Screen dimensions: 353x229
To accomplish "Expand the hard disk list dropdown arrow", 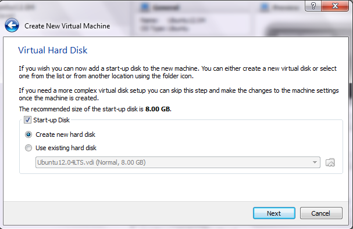I will [315, 162].
